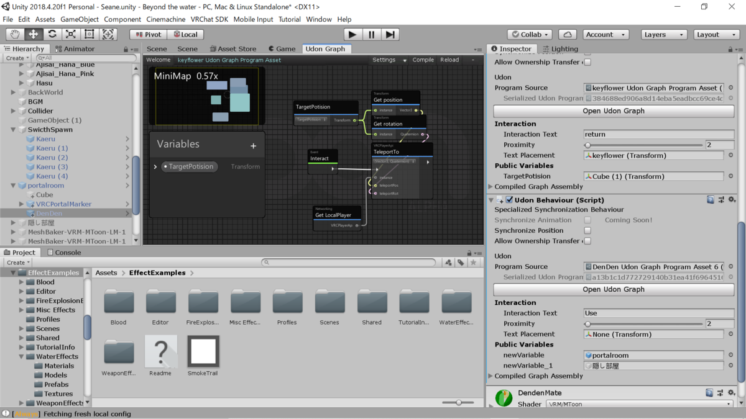Viewport: 746px width, 419px height.
Task: Select the Rect Transform tool
Action: pos(90,34)
